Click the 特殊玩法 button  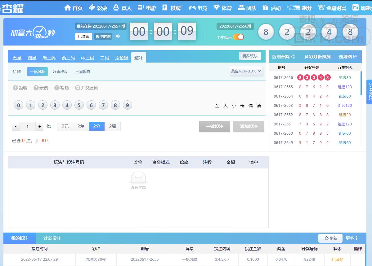(x=250, y=56)
